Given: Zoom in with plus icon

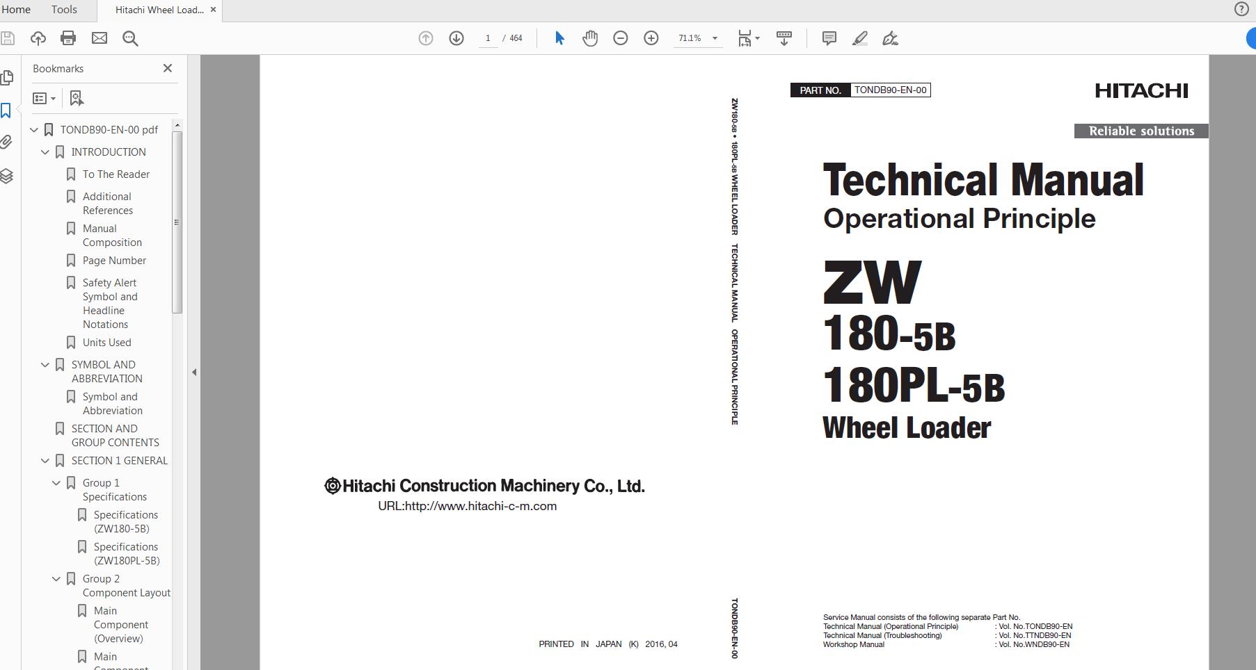Looking at the screenshot, I should (651, 38).
